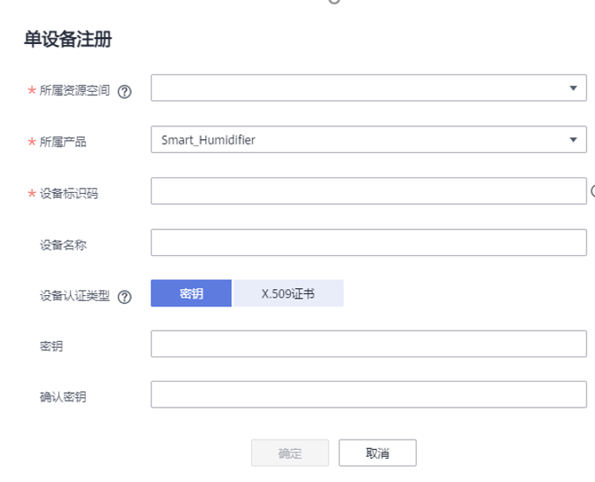Open the 所属资源空间 dropdown

368,88
